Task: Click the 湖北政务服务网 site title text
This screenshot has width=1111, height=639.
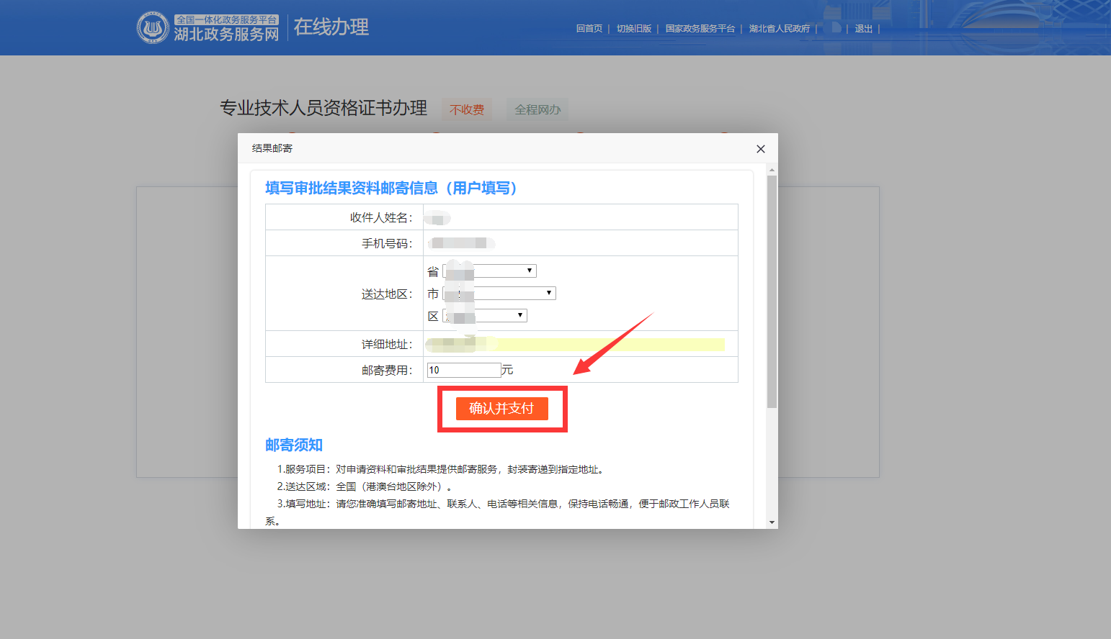Action: click(x=226, y=34)
